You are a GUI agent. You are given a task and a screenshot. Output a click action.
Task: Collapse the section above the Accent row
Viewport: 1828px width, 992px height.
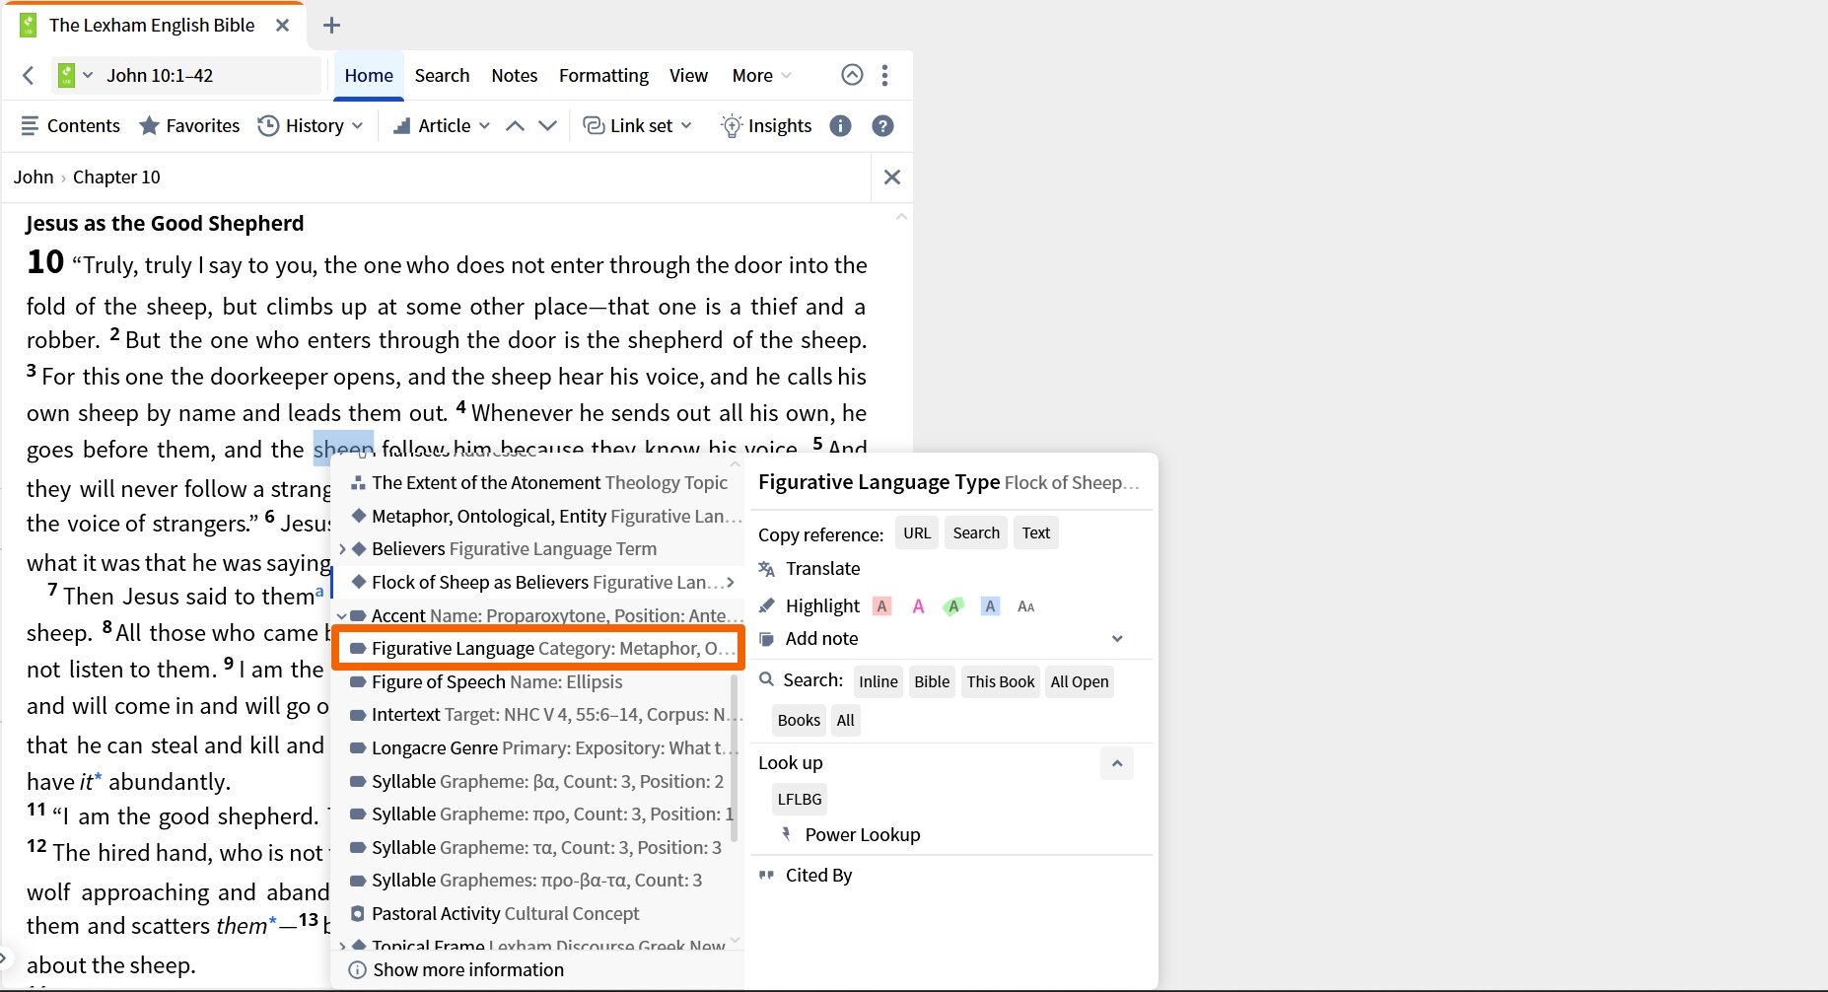tap(342, 615)
